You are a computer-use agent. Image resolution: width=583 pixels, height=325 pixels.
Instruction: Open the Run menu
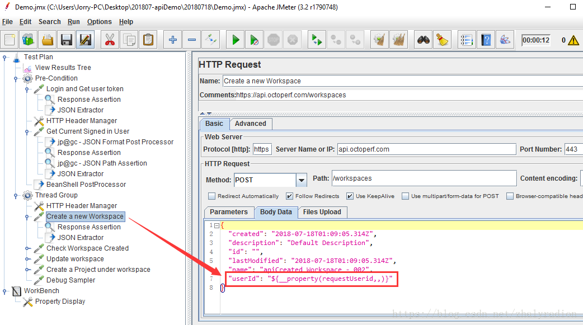pos(74,22)
